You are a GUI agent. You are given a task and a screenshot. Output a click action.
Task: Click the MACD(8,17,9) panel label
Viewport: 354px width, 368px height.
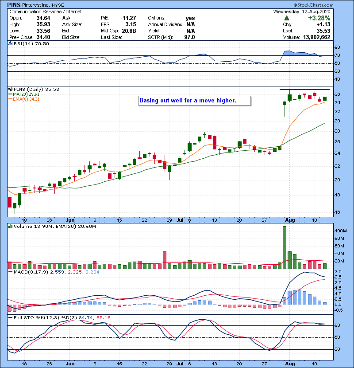point(31,272)
